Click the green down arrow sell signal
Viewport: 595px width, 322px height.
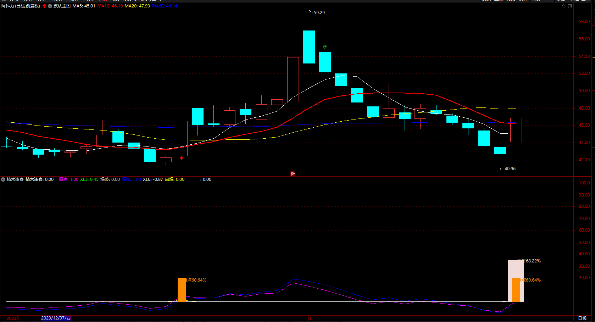tap(325, 47)
